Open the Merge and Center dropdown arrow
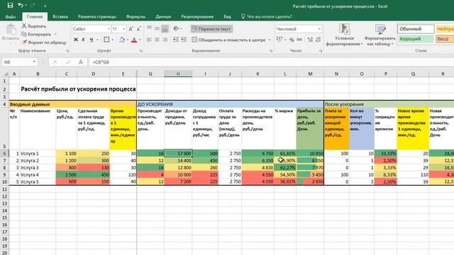 pyautogui.click(x=270, y=40)
